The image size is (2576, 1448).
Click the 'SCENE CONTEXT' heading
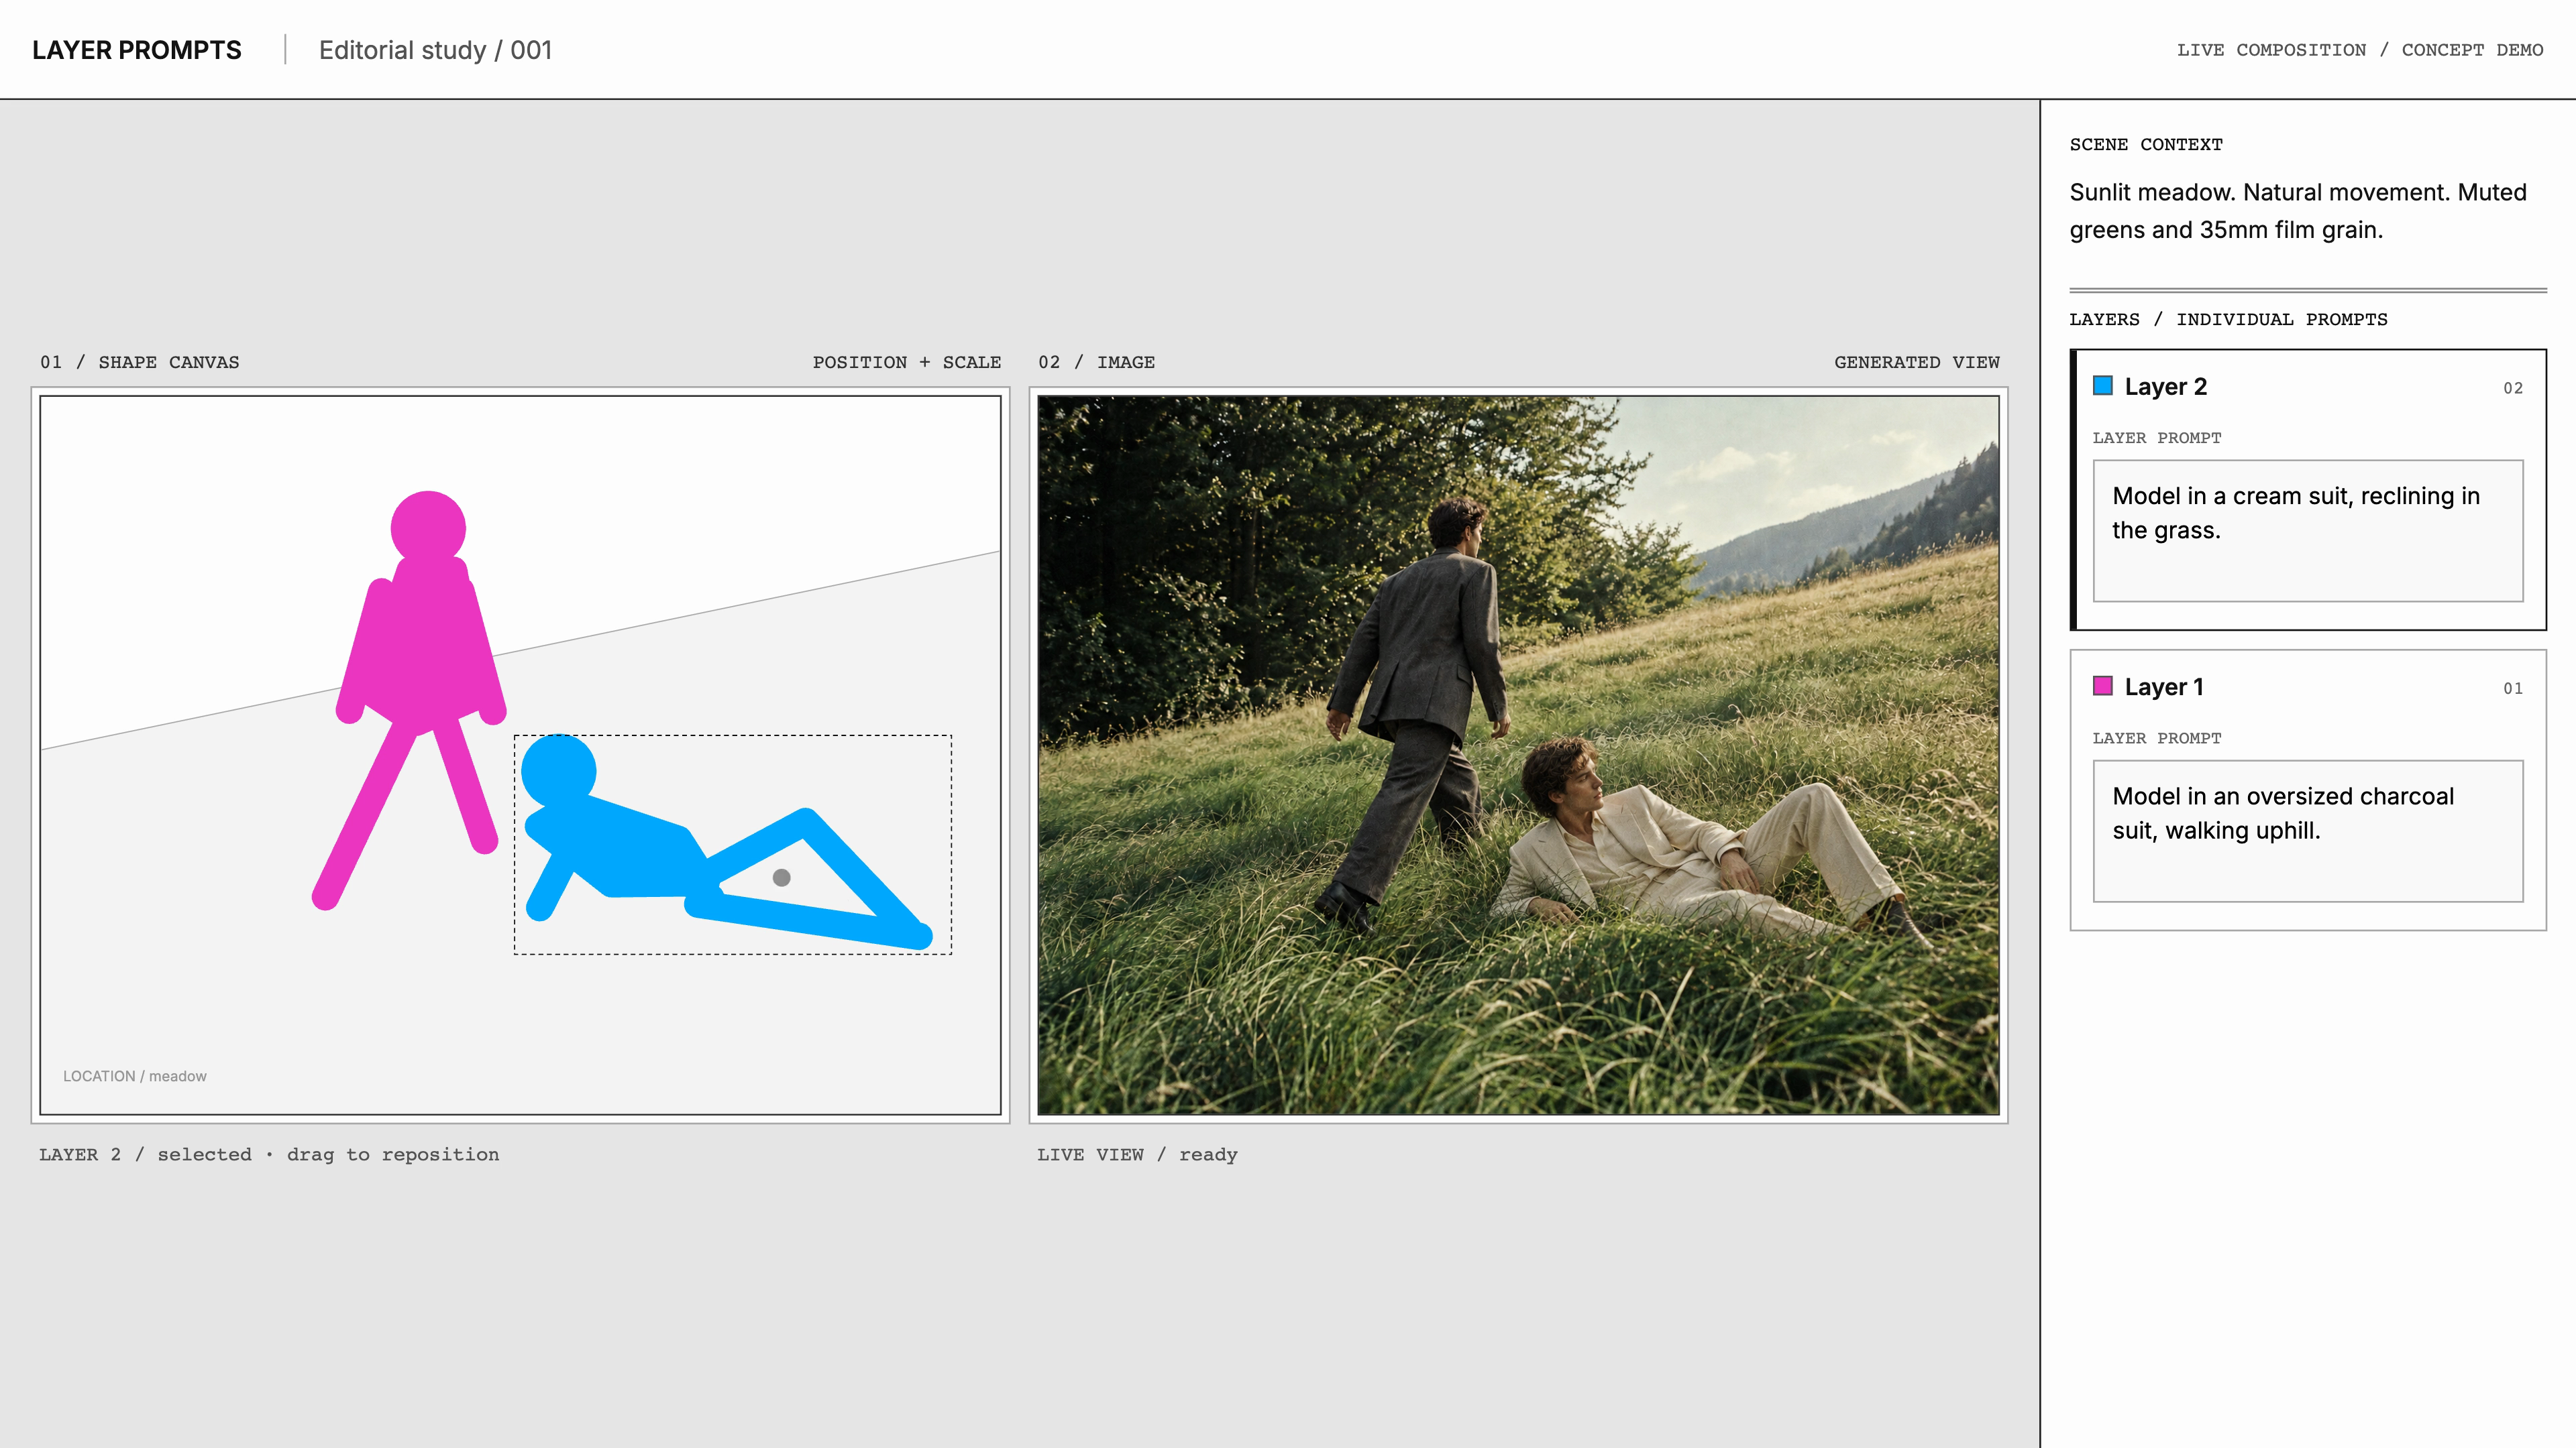(x=2146, y=144)
